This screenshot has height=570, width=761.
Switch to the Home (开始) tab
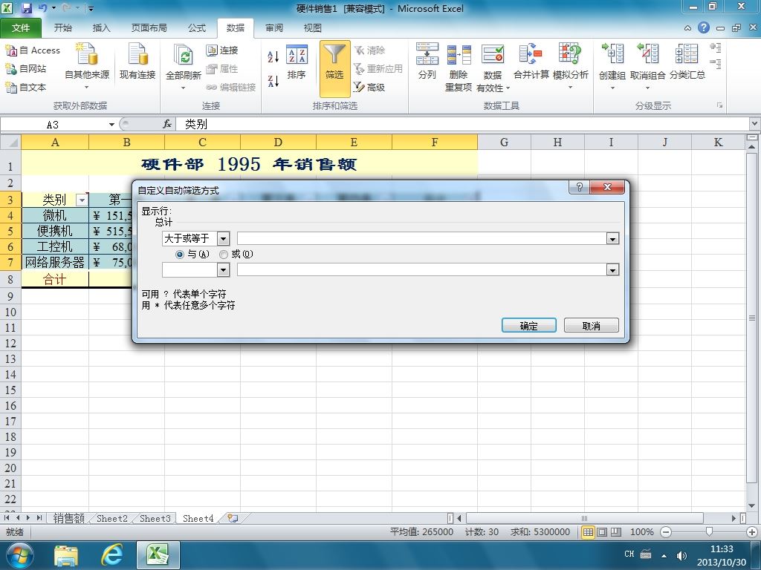coord(62,28)
